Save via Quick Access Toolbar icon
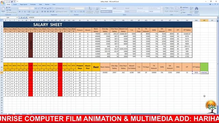 click(12, 1)
